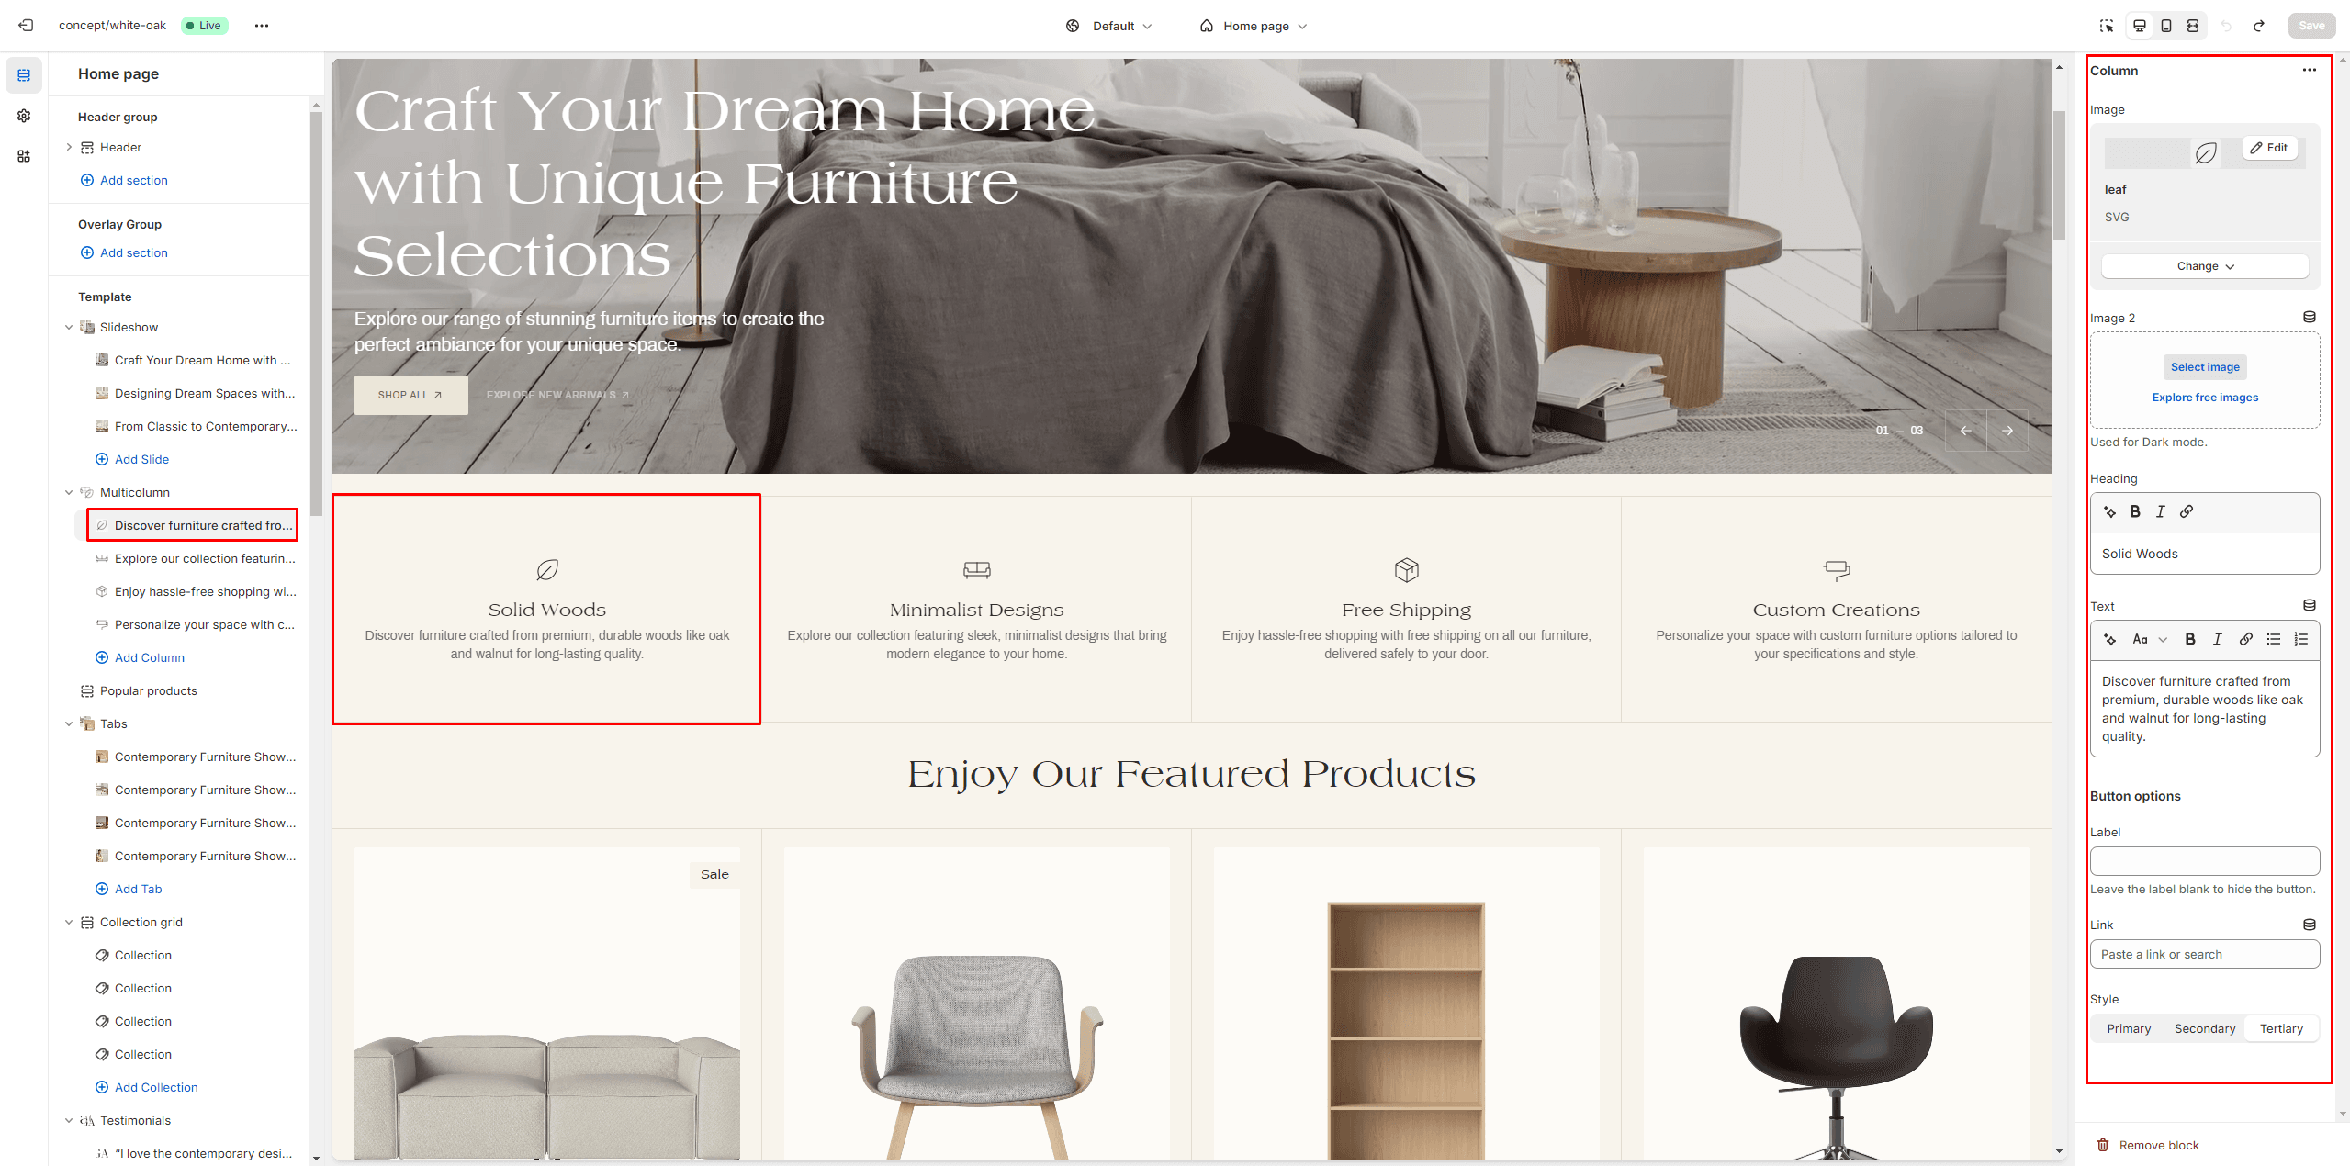Open the column three-dots menu
The width and height of the screenshot is (2350, 1166).
(x=2309, y=71)
